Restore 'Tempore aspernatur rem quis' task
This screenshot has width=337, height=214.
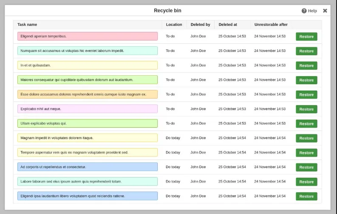[x=306, y=153]
